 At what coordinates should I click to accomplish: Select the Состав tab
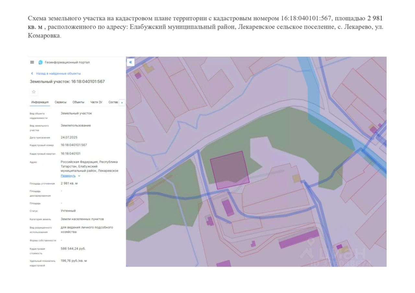click(113, 102)
